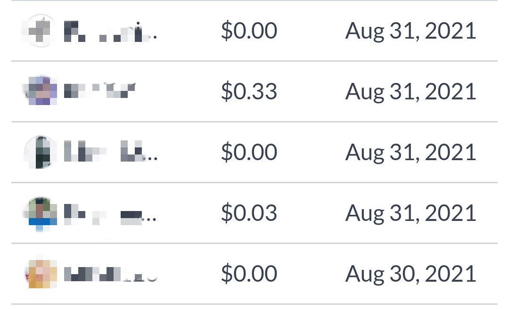Click the date in the dark green avatar row
This screenshot has width=509, height=309.
click(x=410, y=153)
